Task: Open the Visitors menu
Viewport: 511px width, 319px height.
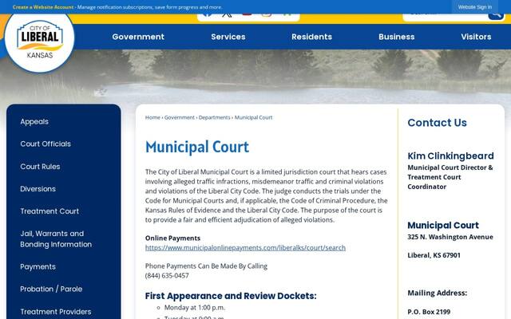Action: coord(476,37)
